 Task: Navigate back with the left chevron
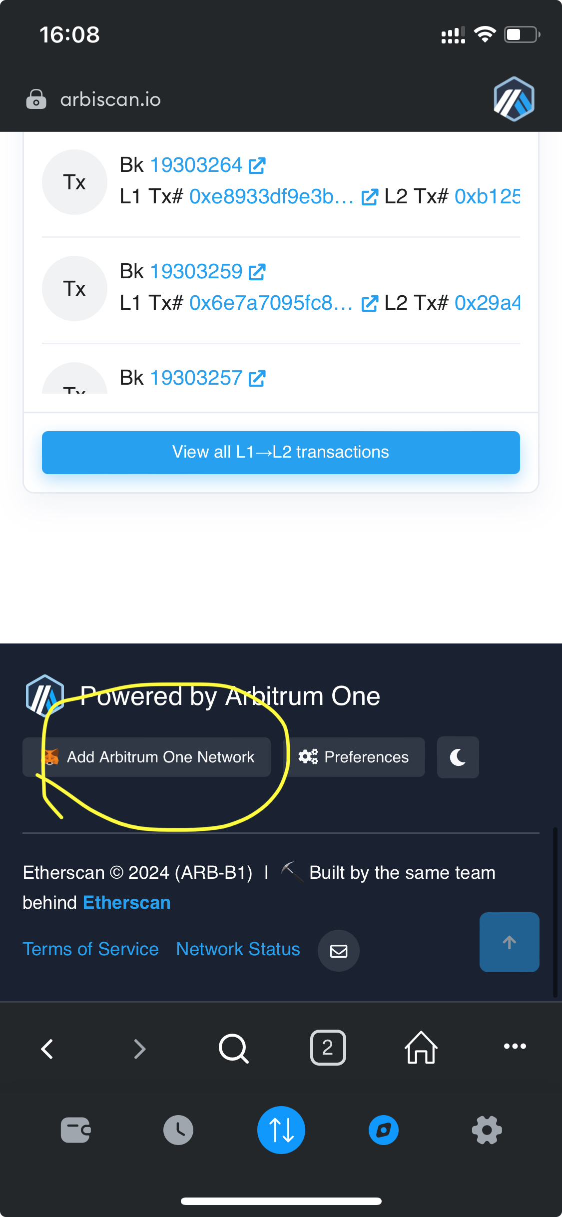click(47, 1049)
